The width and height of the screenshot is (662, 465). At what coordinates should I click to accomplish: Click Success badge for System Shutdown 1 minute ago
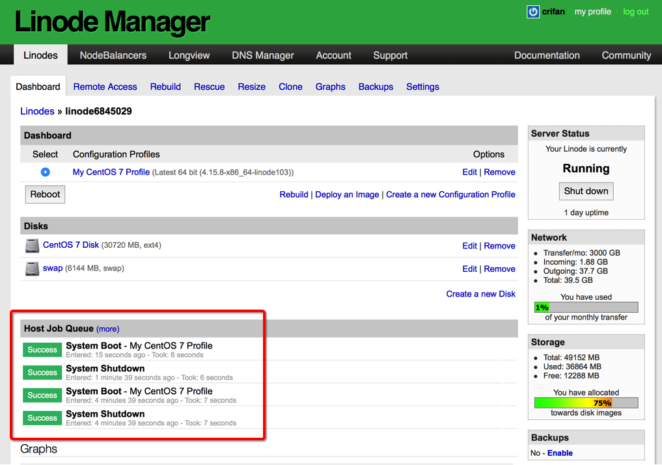[42, 373]
